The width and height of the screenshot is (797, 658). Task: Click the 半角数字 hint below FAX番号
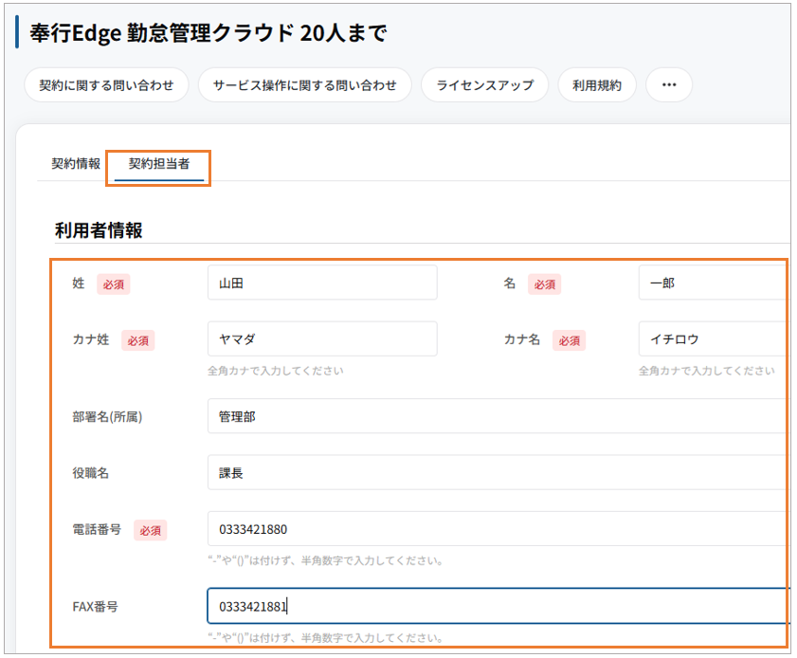(x=326, y=638)
